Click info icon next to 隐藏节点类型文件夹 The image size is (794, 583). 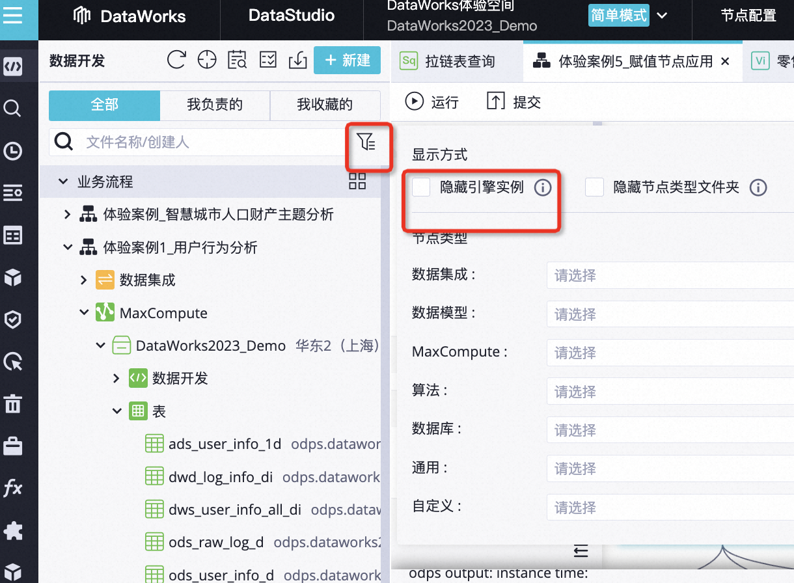click(758, 188)
